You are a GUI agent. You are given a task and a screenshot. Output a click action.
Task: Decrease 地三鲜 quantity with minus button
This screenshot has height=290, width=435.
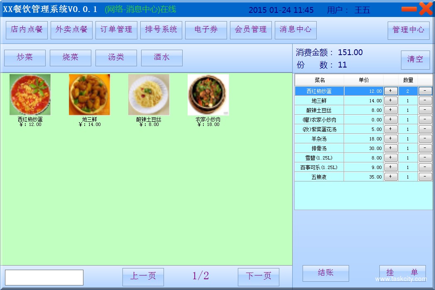click(x=425, y=101)
